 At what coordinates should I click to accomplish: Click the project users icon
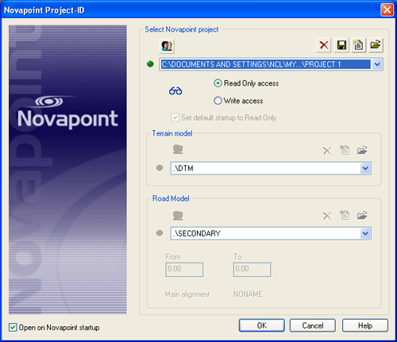pyautogui.click(x=167, y=46)
